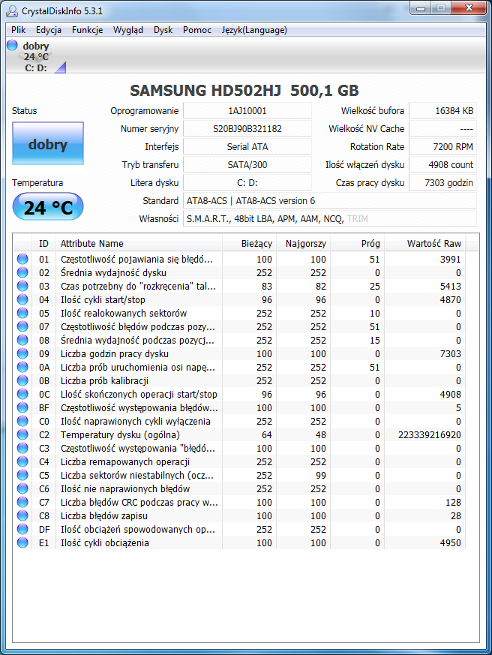Click status orb for attribute BF

point(22,407)
